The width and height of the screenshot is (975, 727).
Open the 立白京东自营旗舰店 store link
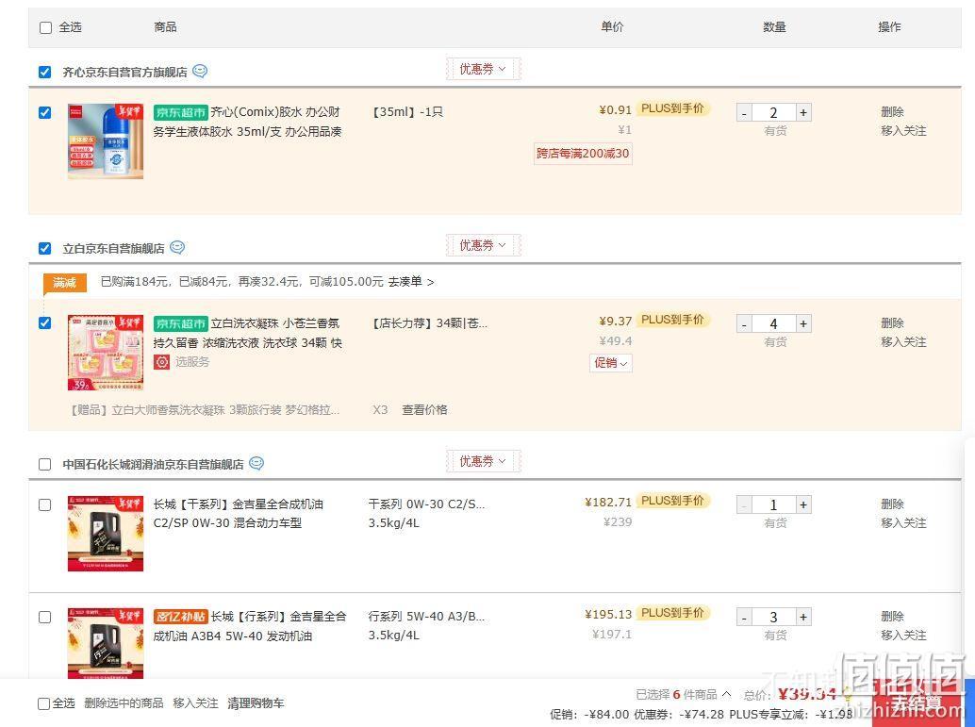[113, 249]
